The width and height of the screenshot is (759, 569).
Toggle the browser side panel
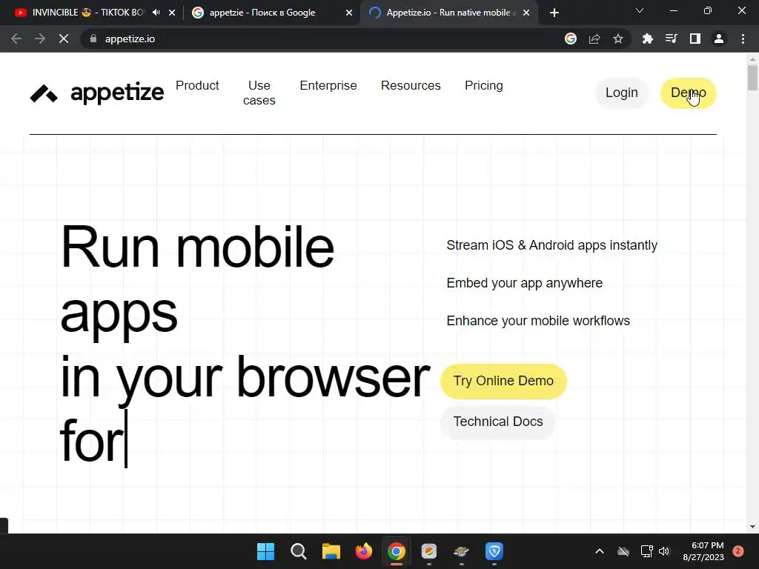(695, 39)
